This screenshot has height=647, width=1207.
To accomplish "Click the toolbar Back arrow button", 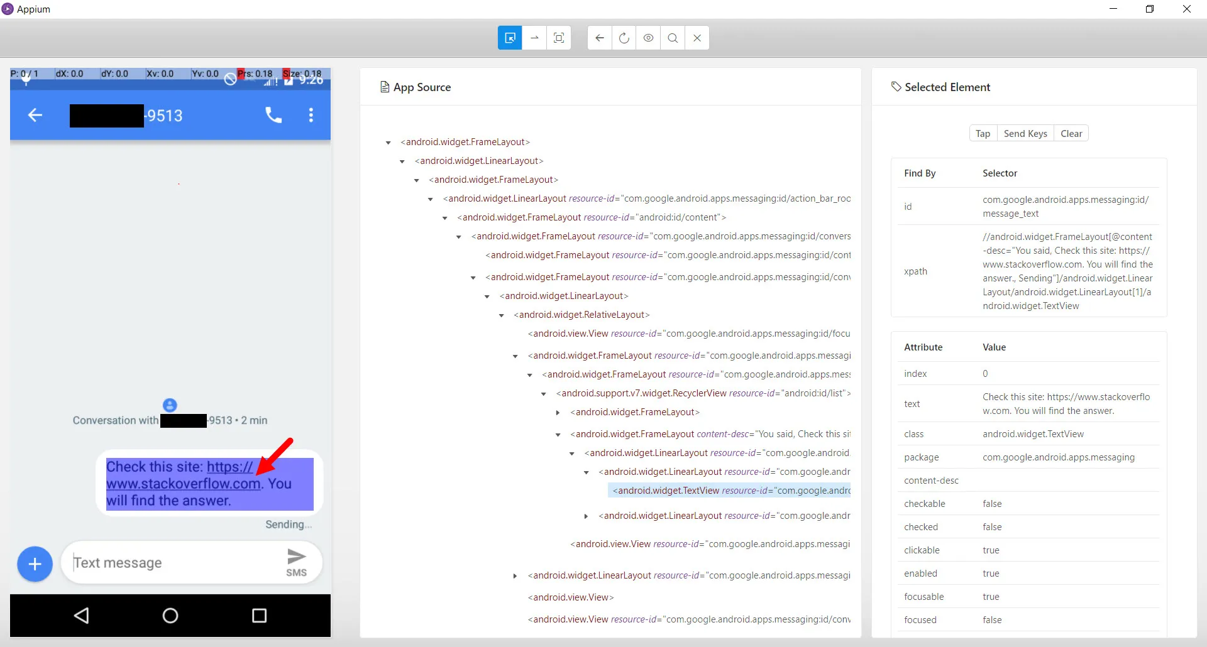I will tap(600, 38).
